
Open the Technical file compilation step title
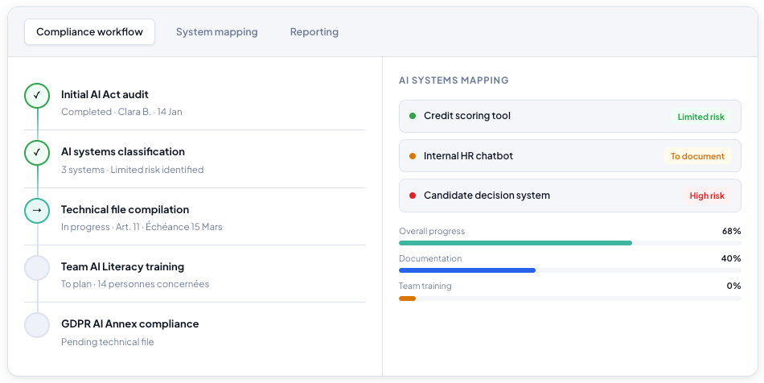tap(125, 209)
